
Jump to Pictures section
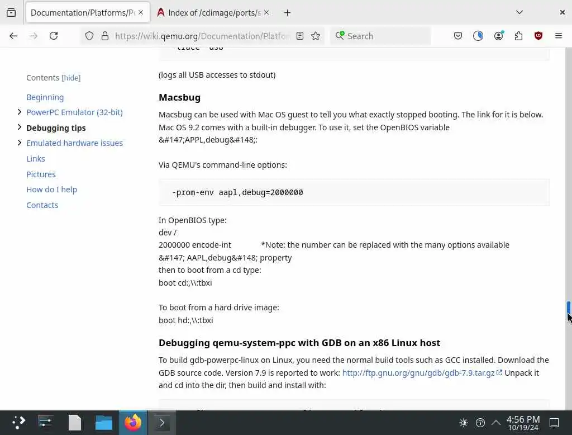[x=41, y=174]
